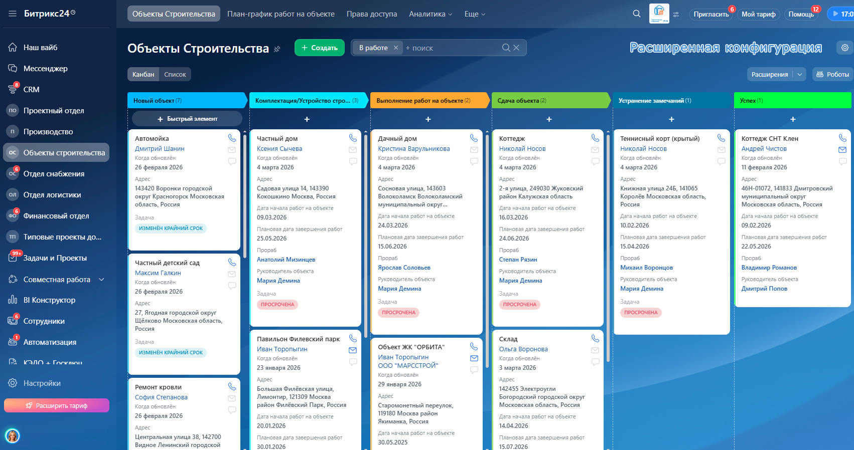The height and width of the screenshot is (450, 854).
Task: Email contact on Коттедж СНТ Клен card
Action: [x=842, y=149]
